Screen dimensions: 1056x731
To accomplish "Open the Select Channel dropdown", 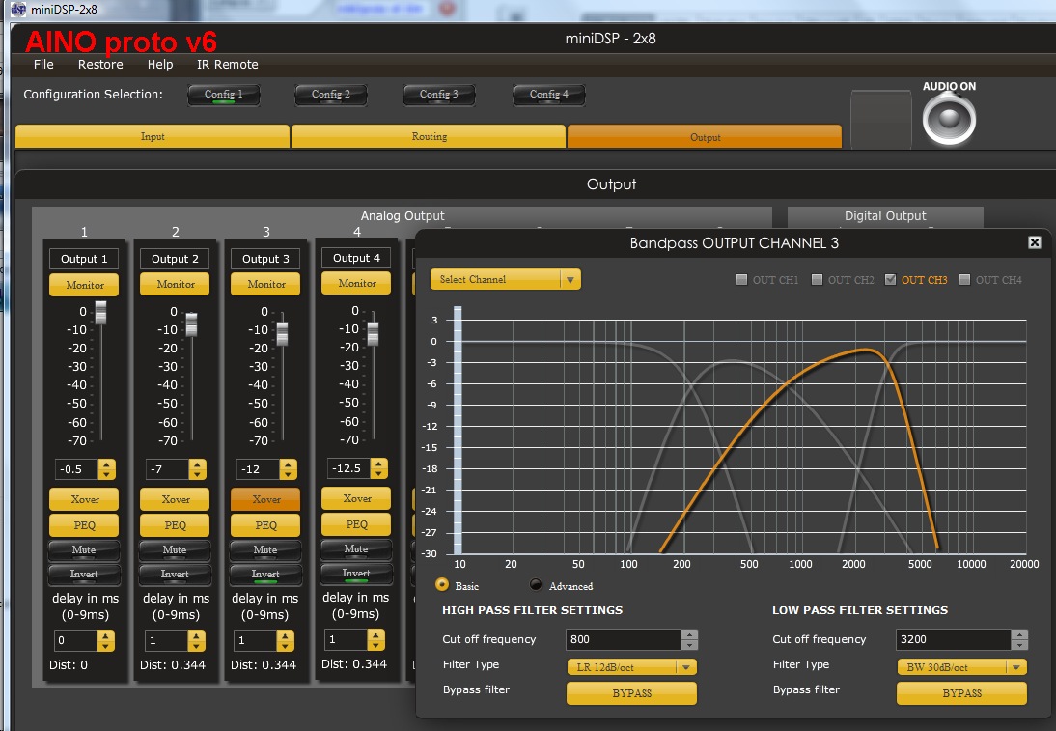I will [x=505, y=280].
